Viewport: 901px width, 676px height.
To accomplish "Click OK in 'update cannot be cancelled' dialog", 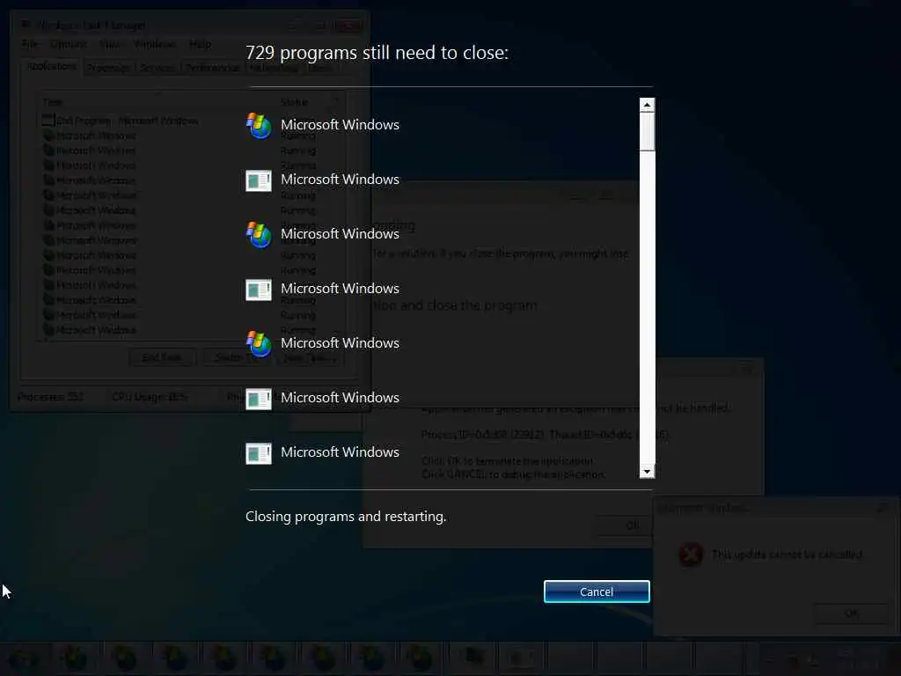I will (x=851, y=614).
